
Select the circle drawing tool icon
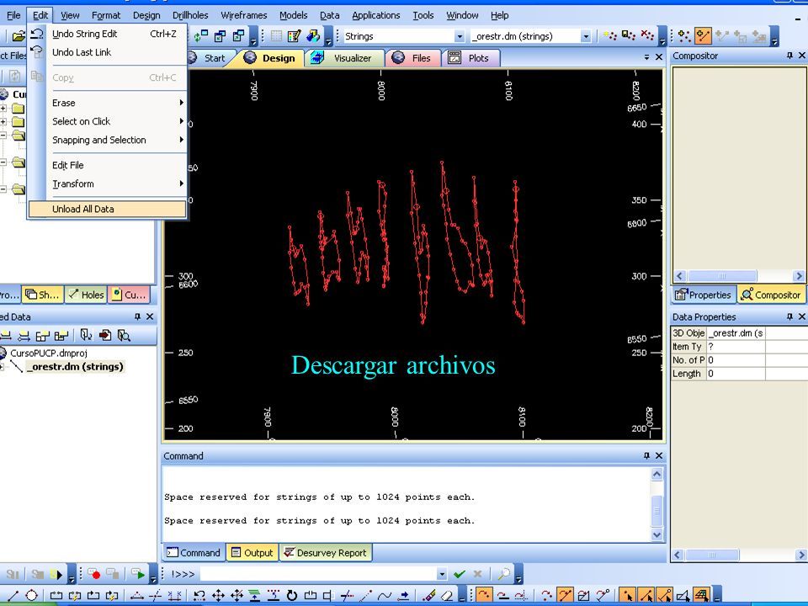pos(31,596)
